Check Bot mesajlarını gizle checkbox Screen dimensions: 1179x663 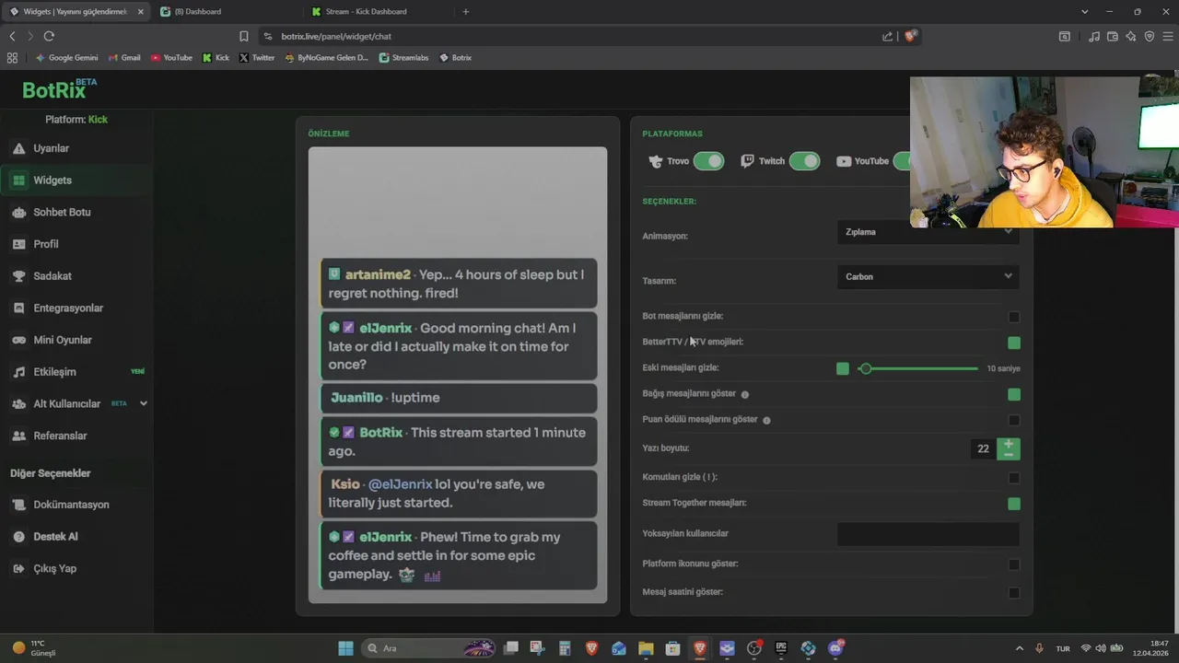tap(1014, 317)
